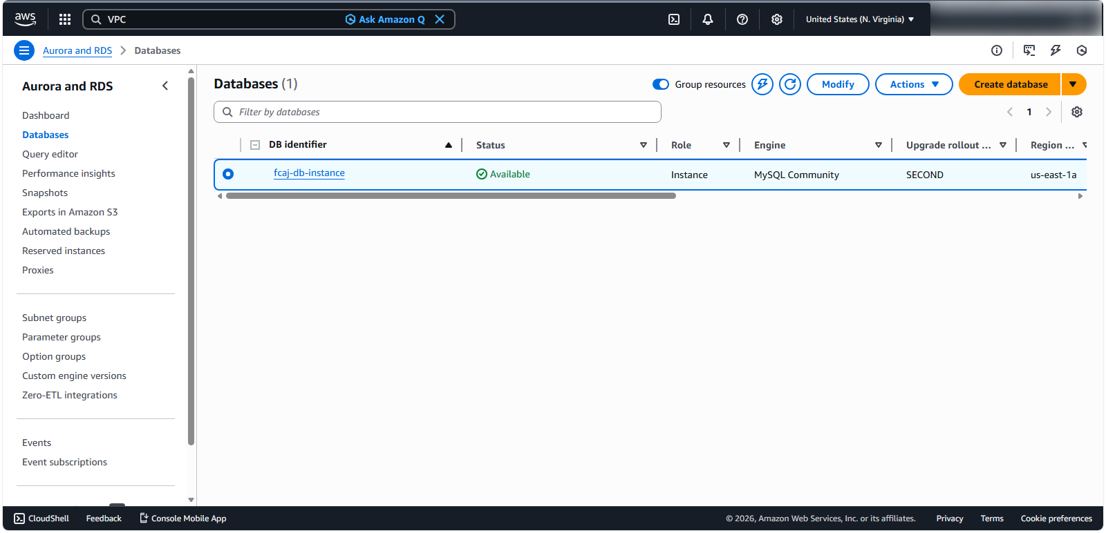Select page 1 in pagination
The image size is (1106, 533).
click(x=1029, y=112)
